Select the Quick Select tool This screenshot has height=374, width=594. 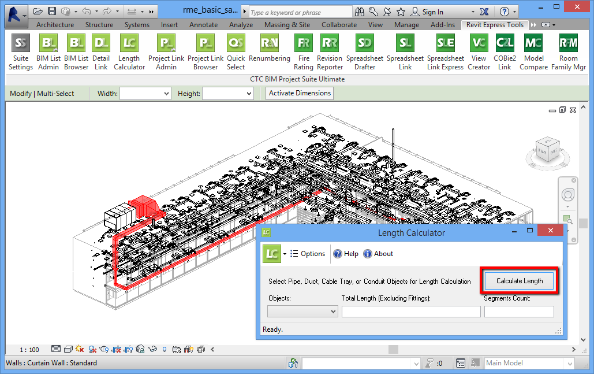[x=236, y=51]
